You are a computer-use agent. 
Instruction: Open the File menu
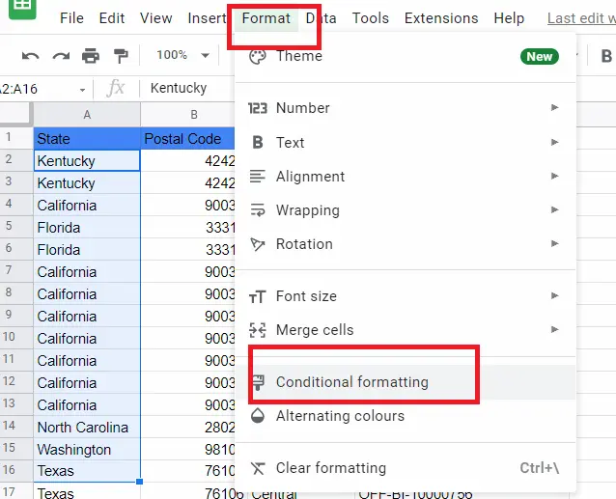[71, 18]
